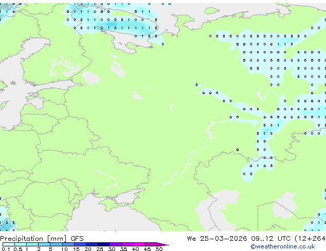
Task: Click the '35' legend value
Action: tap(123, 249)
